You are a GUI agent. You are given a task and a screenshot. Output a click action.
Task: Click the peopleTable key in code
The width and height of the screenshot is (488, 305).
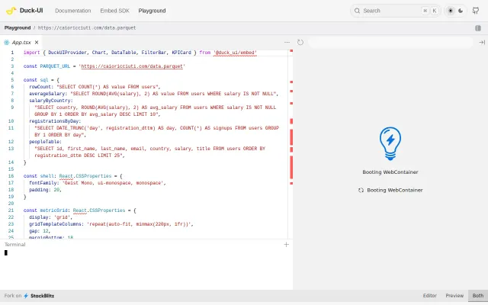pyautogui.click(x=46, y=142)
